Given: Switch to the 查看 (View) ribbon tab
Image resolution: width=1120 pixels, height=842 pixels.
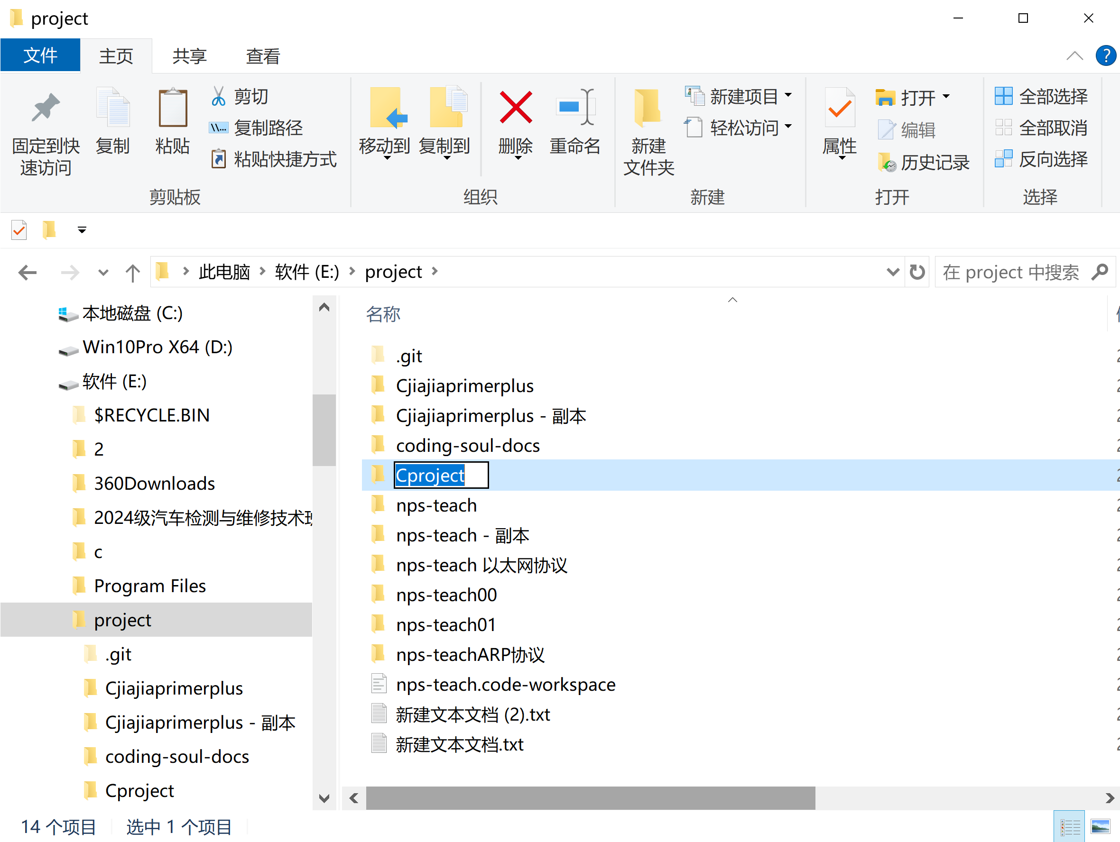Looking at the screenshot, I should coord(262,55).
